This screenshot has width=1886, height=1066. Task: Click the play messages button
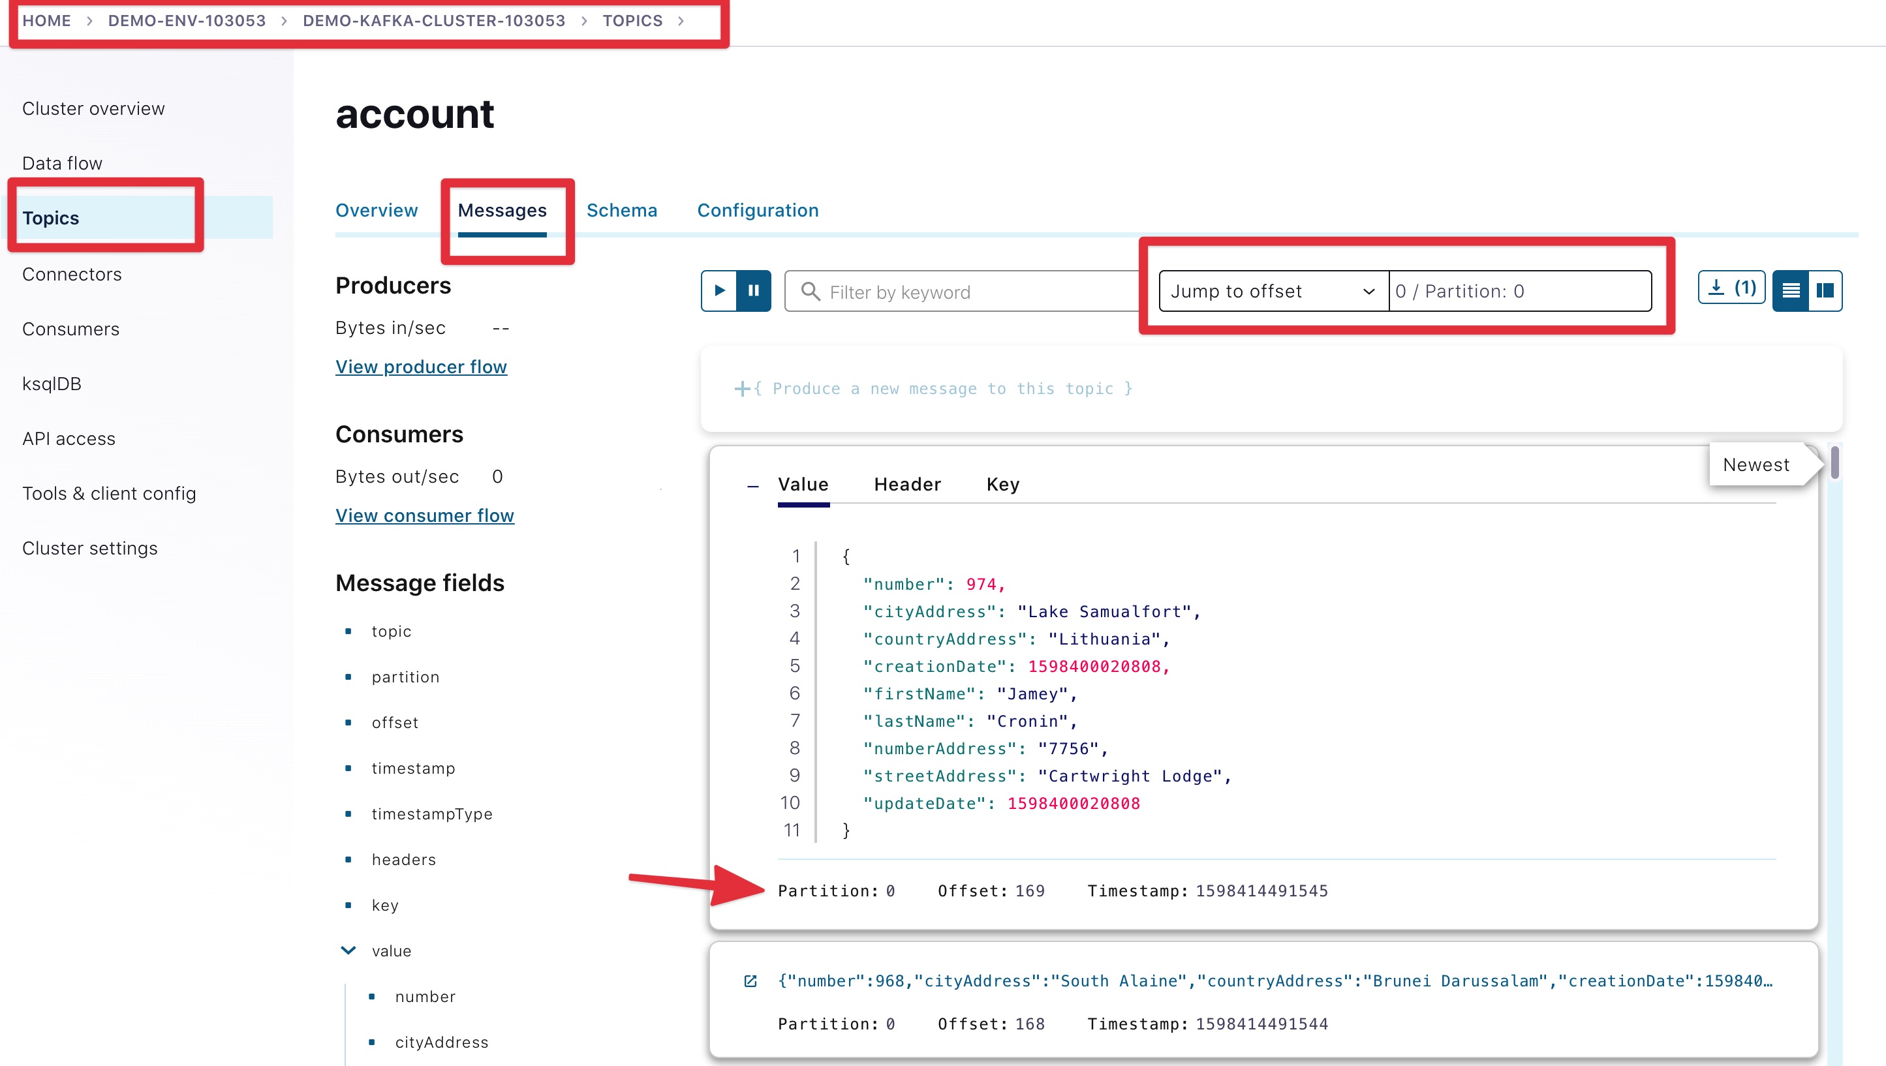click(719, 291)
